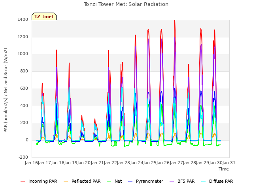Click the Jan 20 x-axis tick label

click(84, 163)
